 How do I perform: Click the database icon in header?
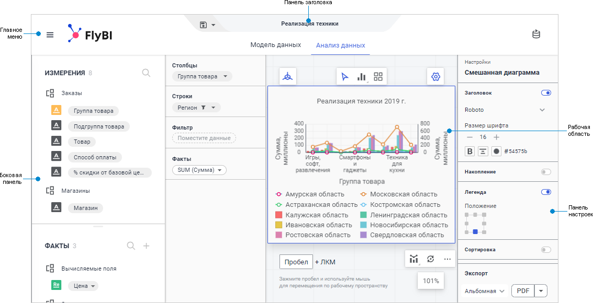(x=536, y=34)
